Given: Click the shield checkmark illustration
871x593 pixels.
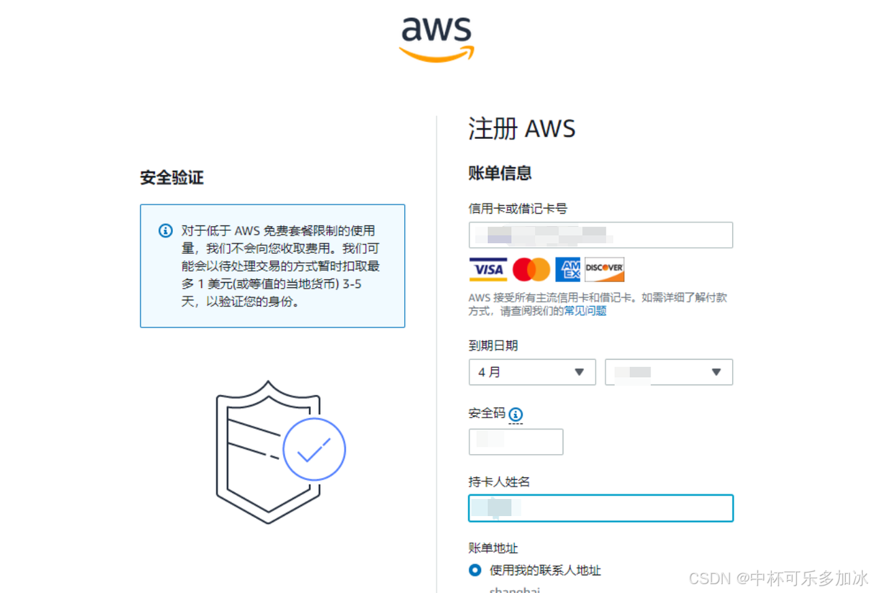Looking at the screenshot, I should coord(280,452).
